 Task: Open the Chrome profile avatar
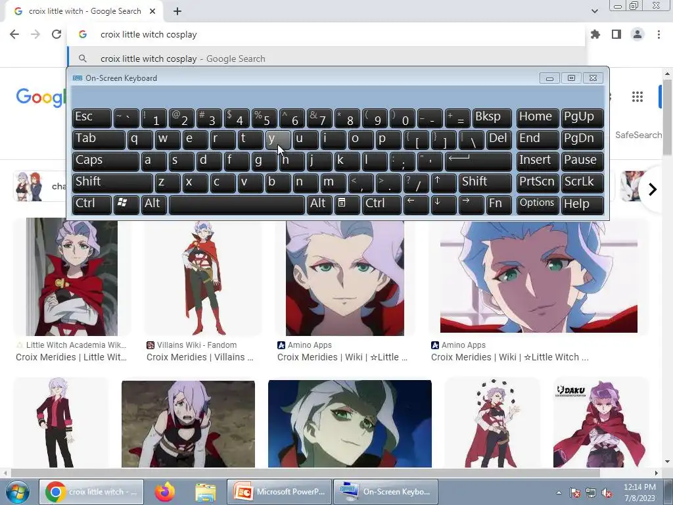point(638,34)
